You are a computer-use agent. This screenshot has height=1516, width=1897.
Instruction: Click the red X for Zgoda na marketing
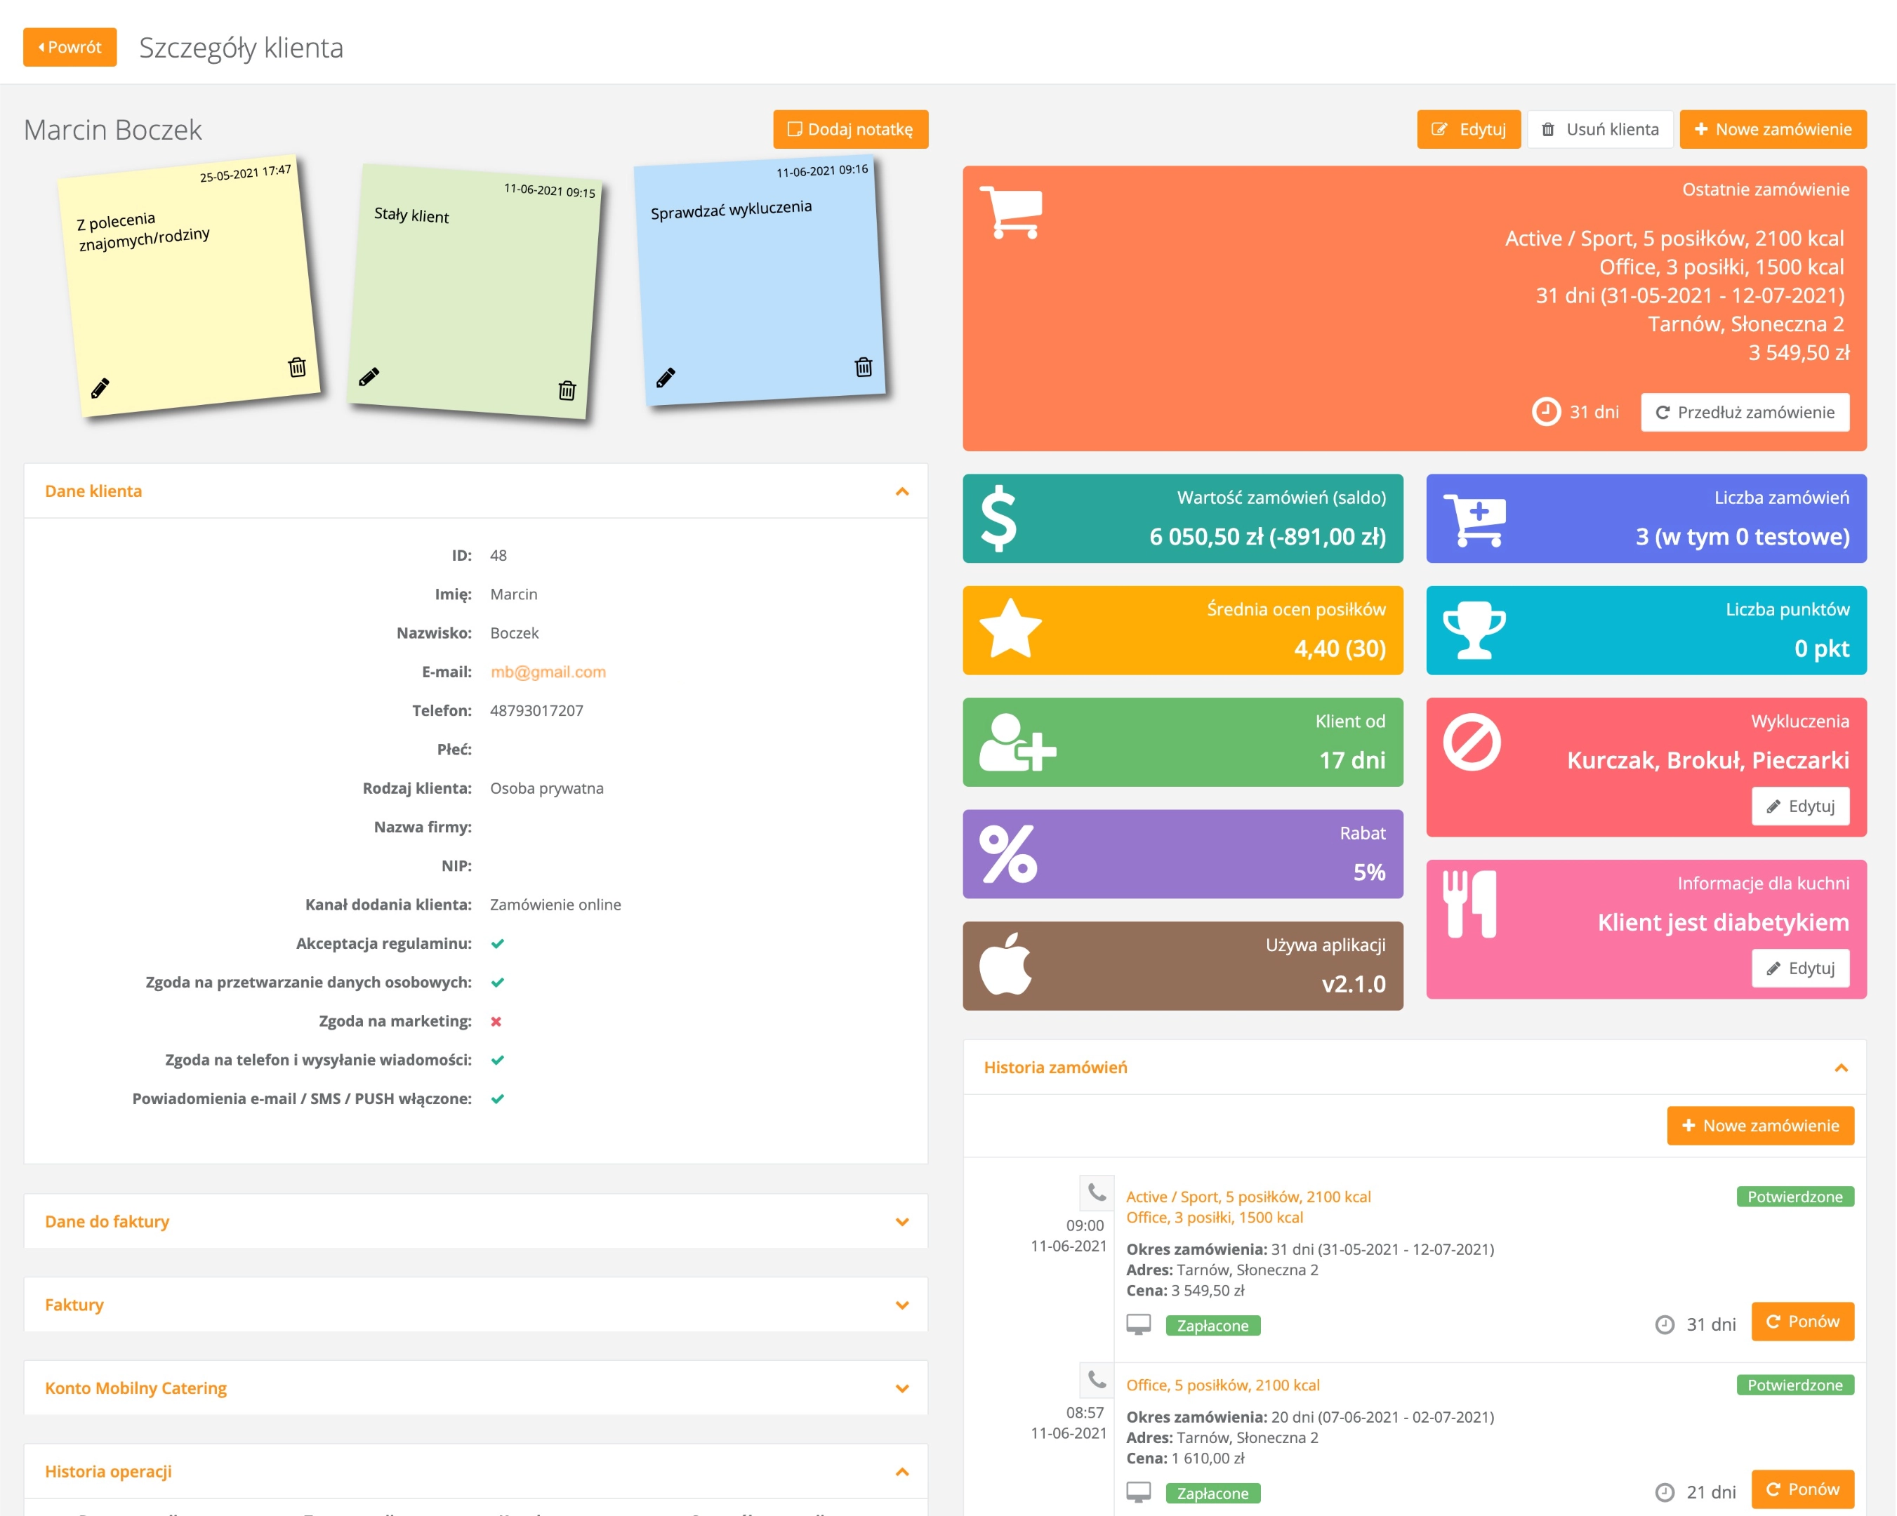point(496,1021)
